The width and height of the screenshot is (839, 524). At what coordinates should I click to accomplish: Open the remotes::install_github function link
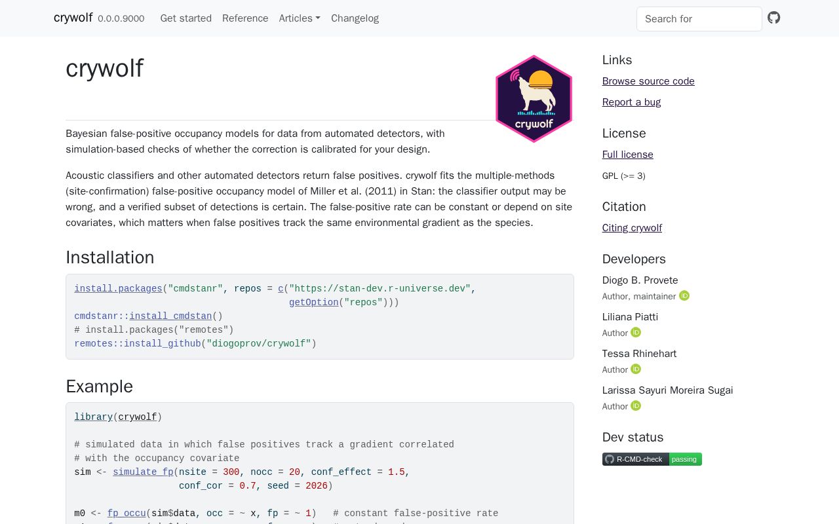tap(138, 344)
